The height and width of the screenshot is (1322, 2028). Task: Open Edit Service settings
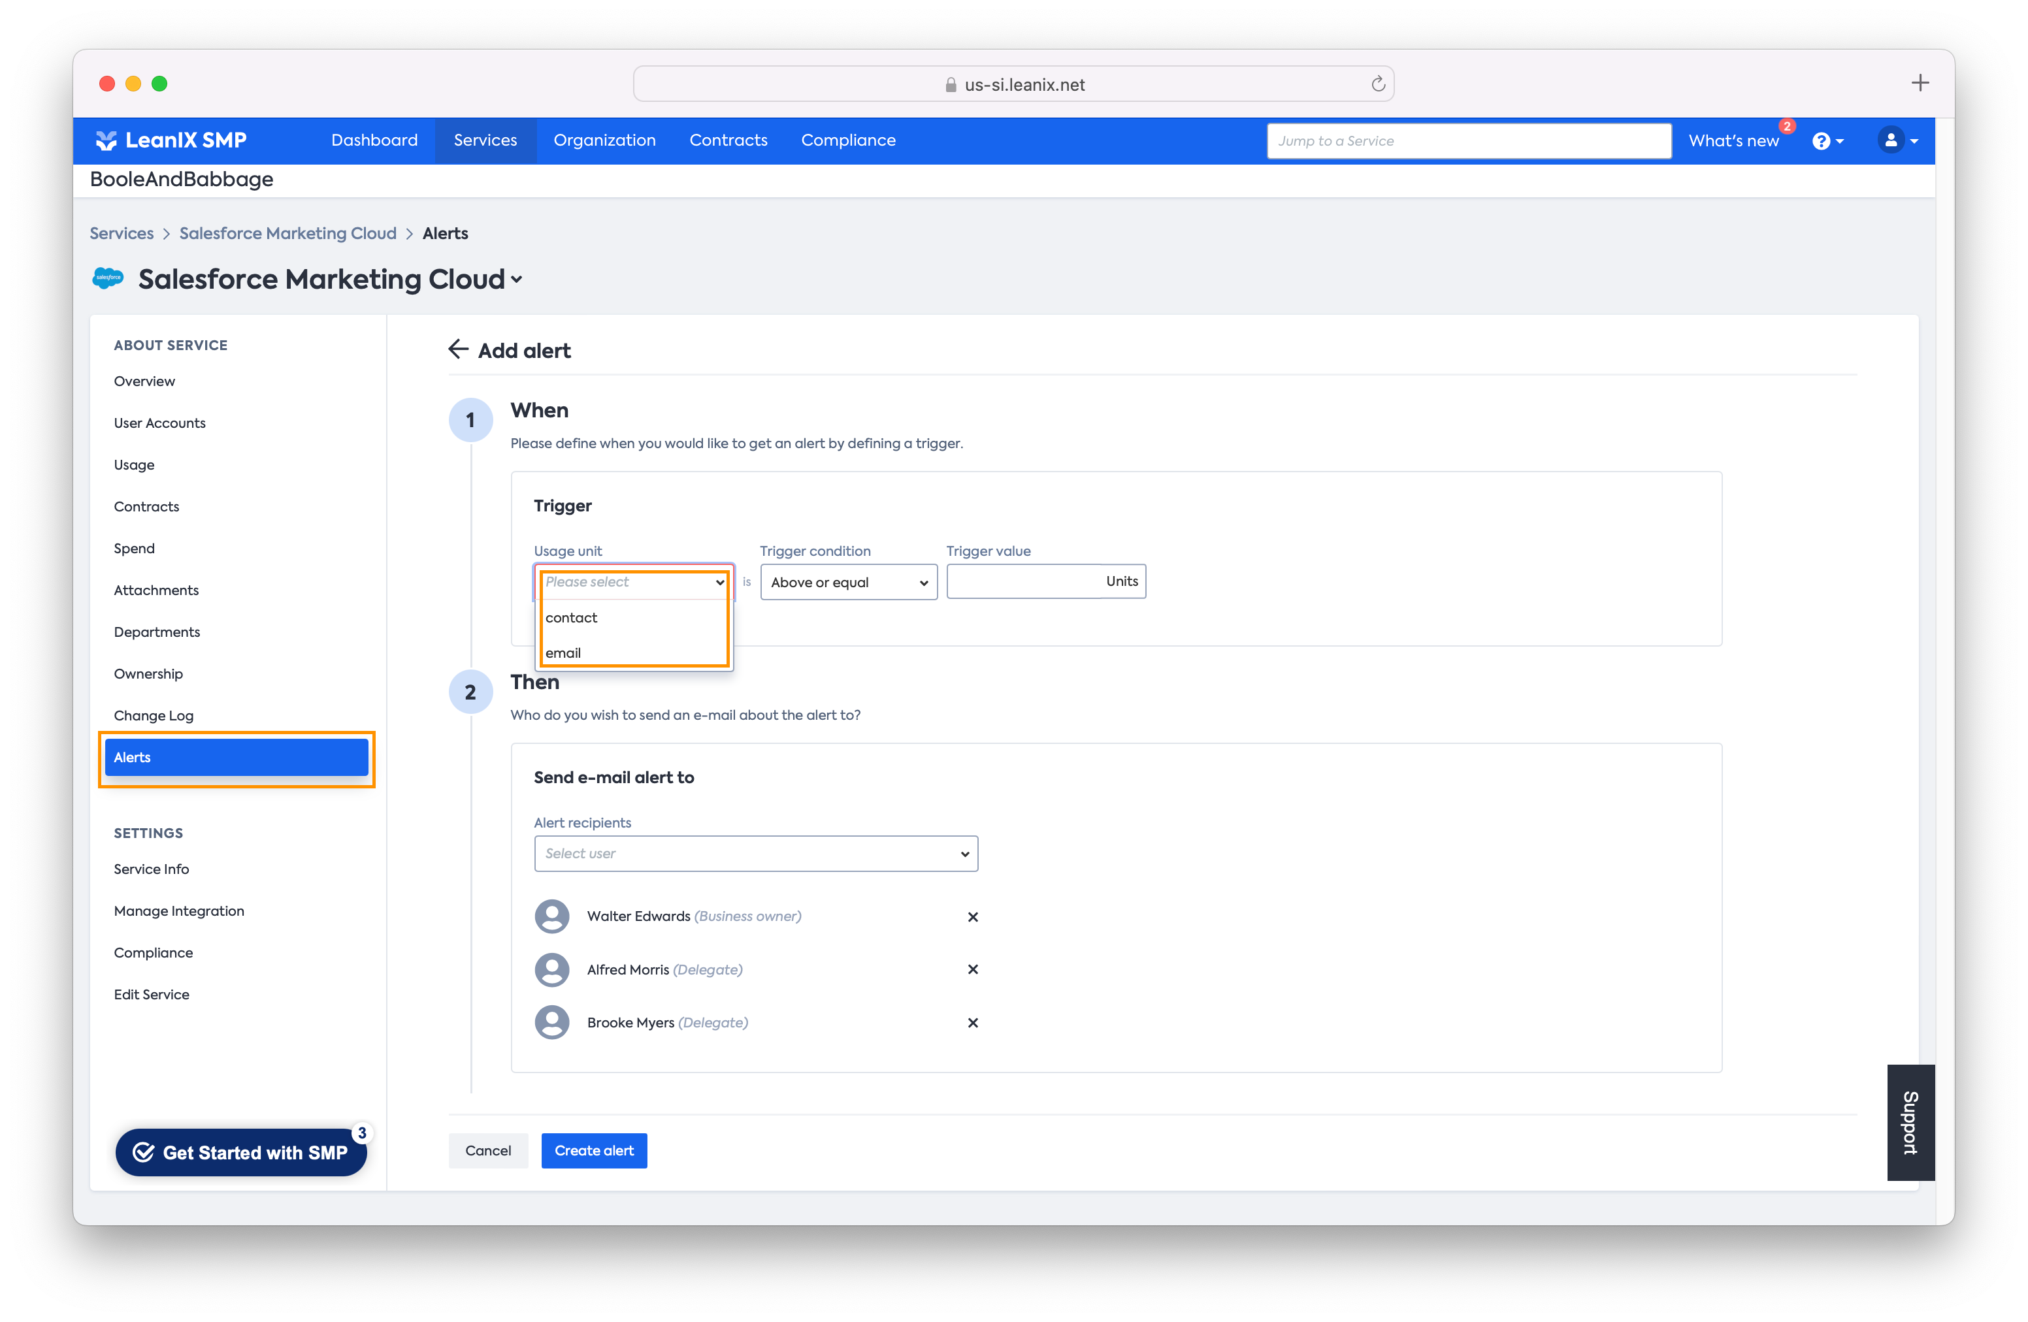click(x=151, y=993)
